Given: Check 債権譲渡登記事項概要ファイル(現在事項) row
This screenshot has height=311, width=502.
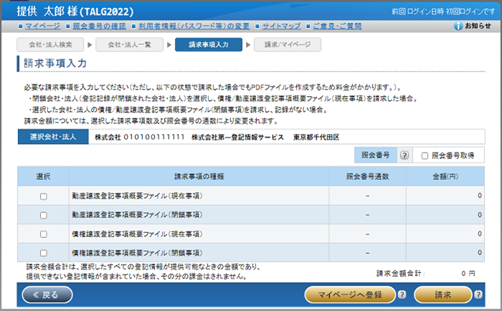Looking at the screenshot, I should [x=44, y=234].
